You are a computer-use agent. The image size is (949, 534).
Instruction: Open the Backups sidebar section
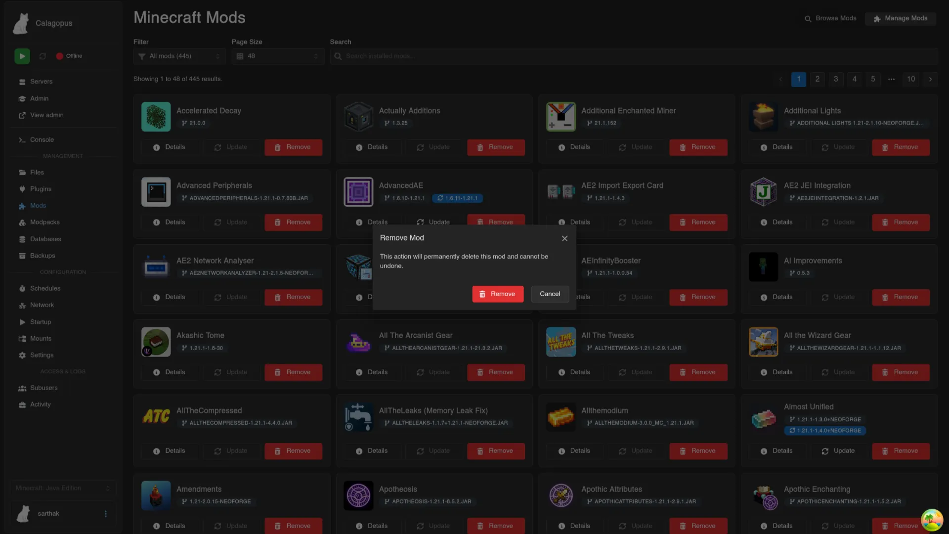point(43,256)
